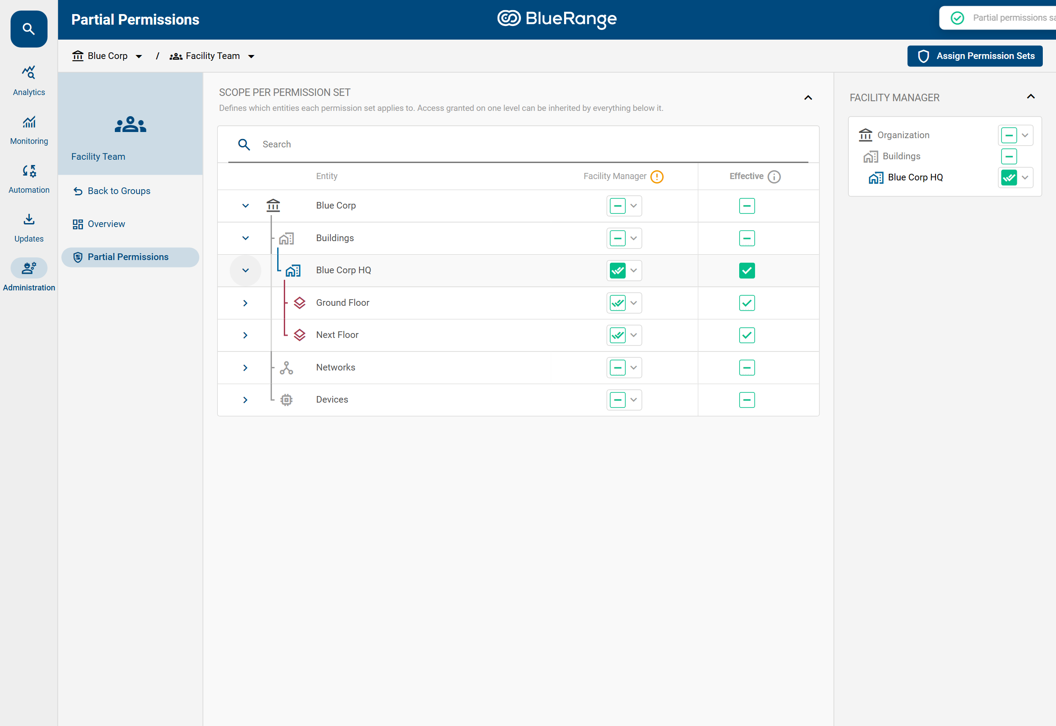The width and height of the screenshot is (1056, 726).
Task: Click Effective checkbox for Ground Floor
Action: (747, 303)
